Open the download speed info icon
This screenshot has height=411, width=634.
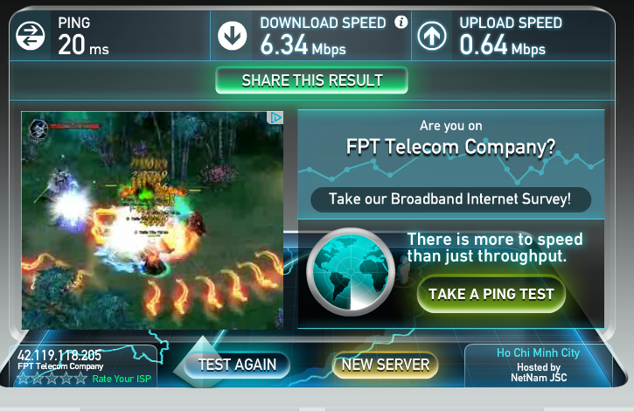401,22
